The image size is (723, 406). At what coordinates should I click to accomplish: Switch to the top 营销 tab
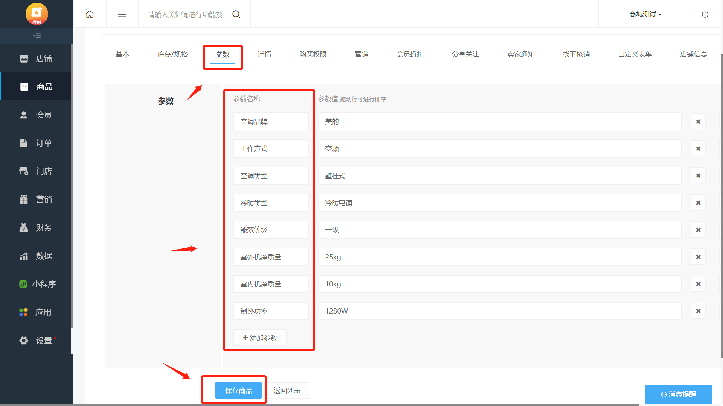click(361, 54)
